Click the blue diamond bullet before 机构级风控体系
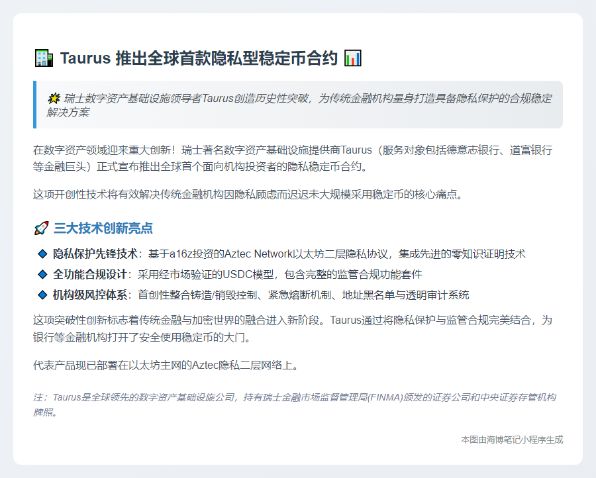Image resolution: width=596 pixels, height=478 pixels. [x=42, y=295]
